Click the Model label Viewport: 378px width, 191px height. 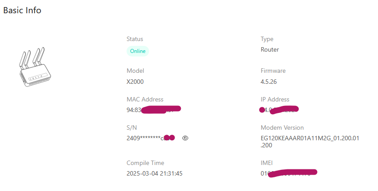point(135,71)
